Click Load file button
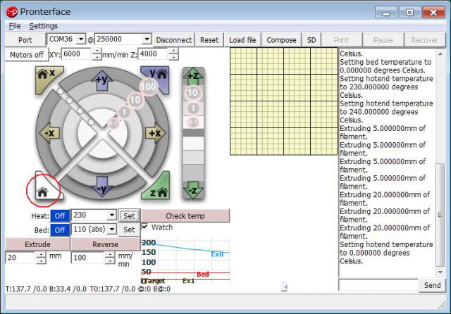This screenshot has width=451, height=314. [242, 40]
